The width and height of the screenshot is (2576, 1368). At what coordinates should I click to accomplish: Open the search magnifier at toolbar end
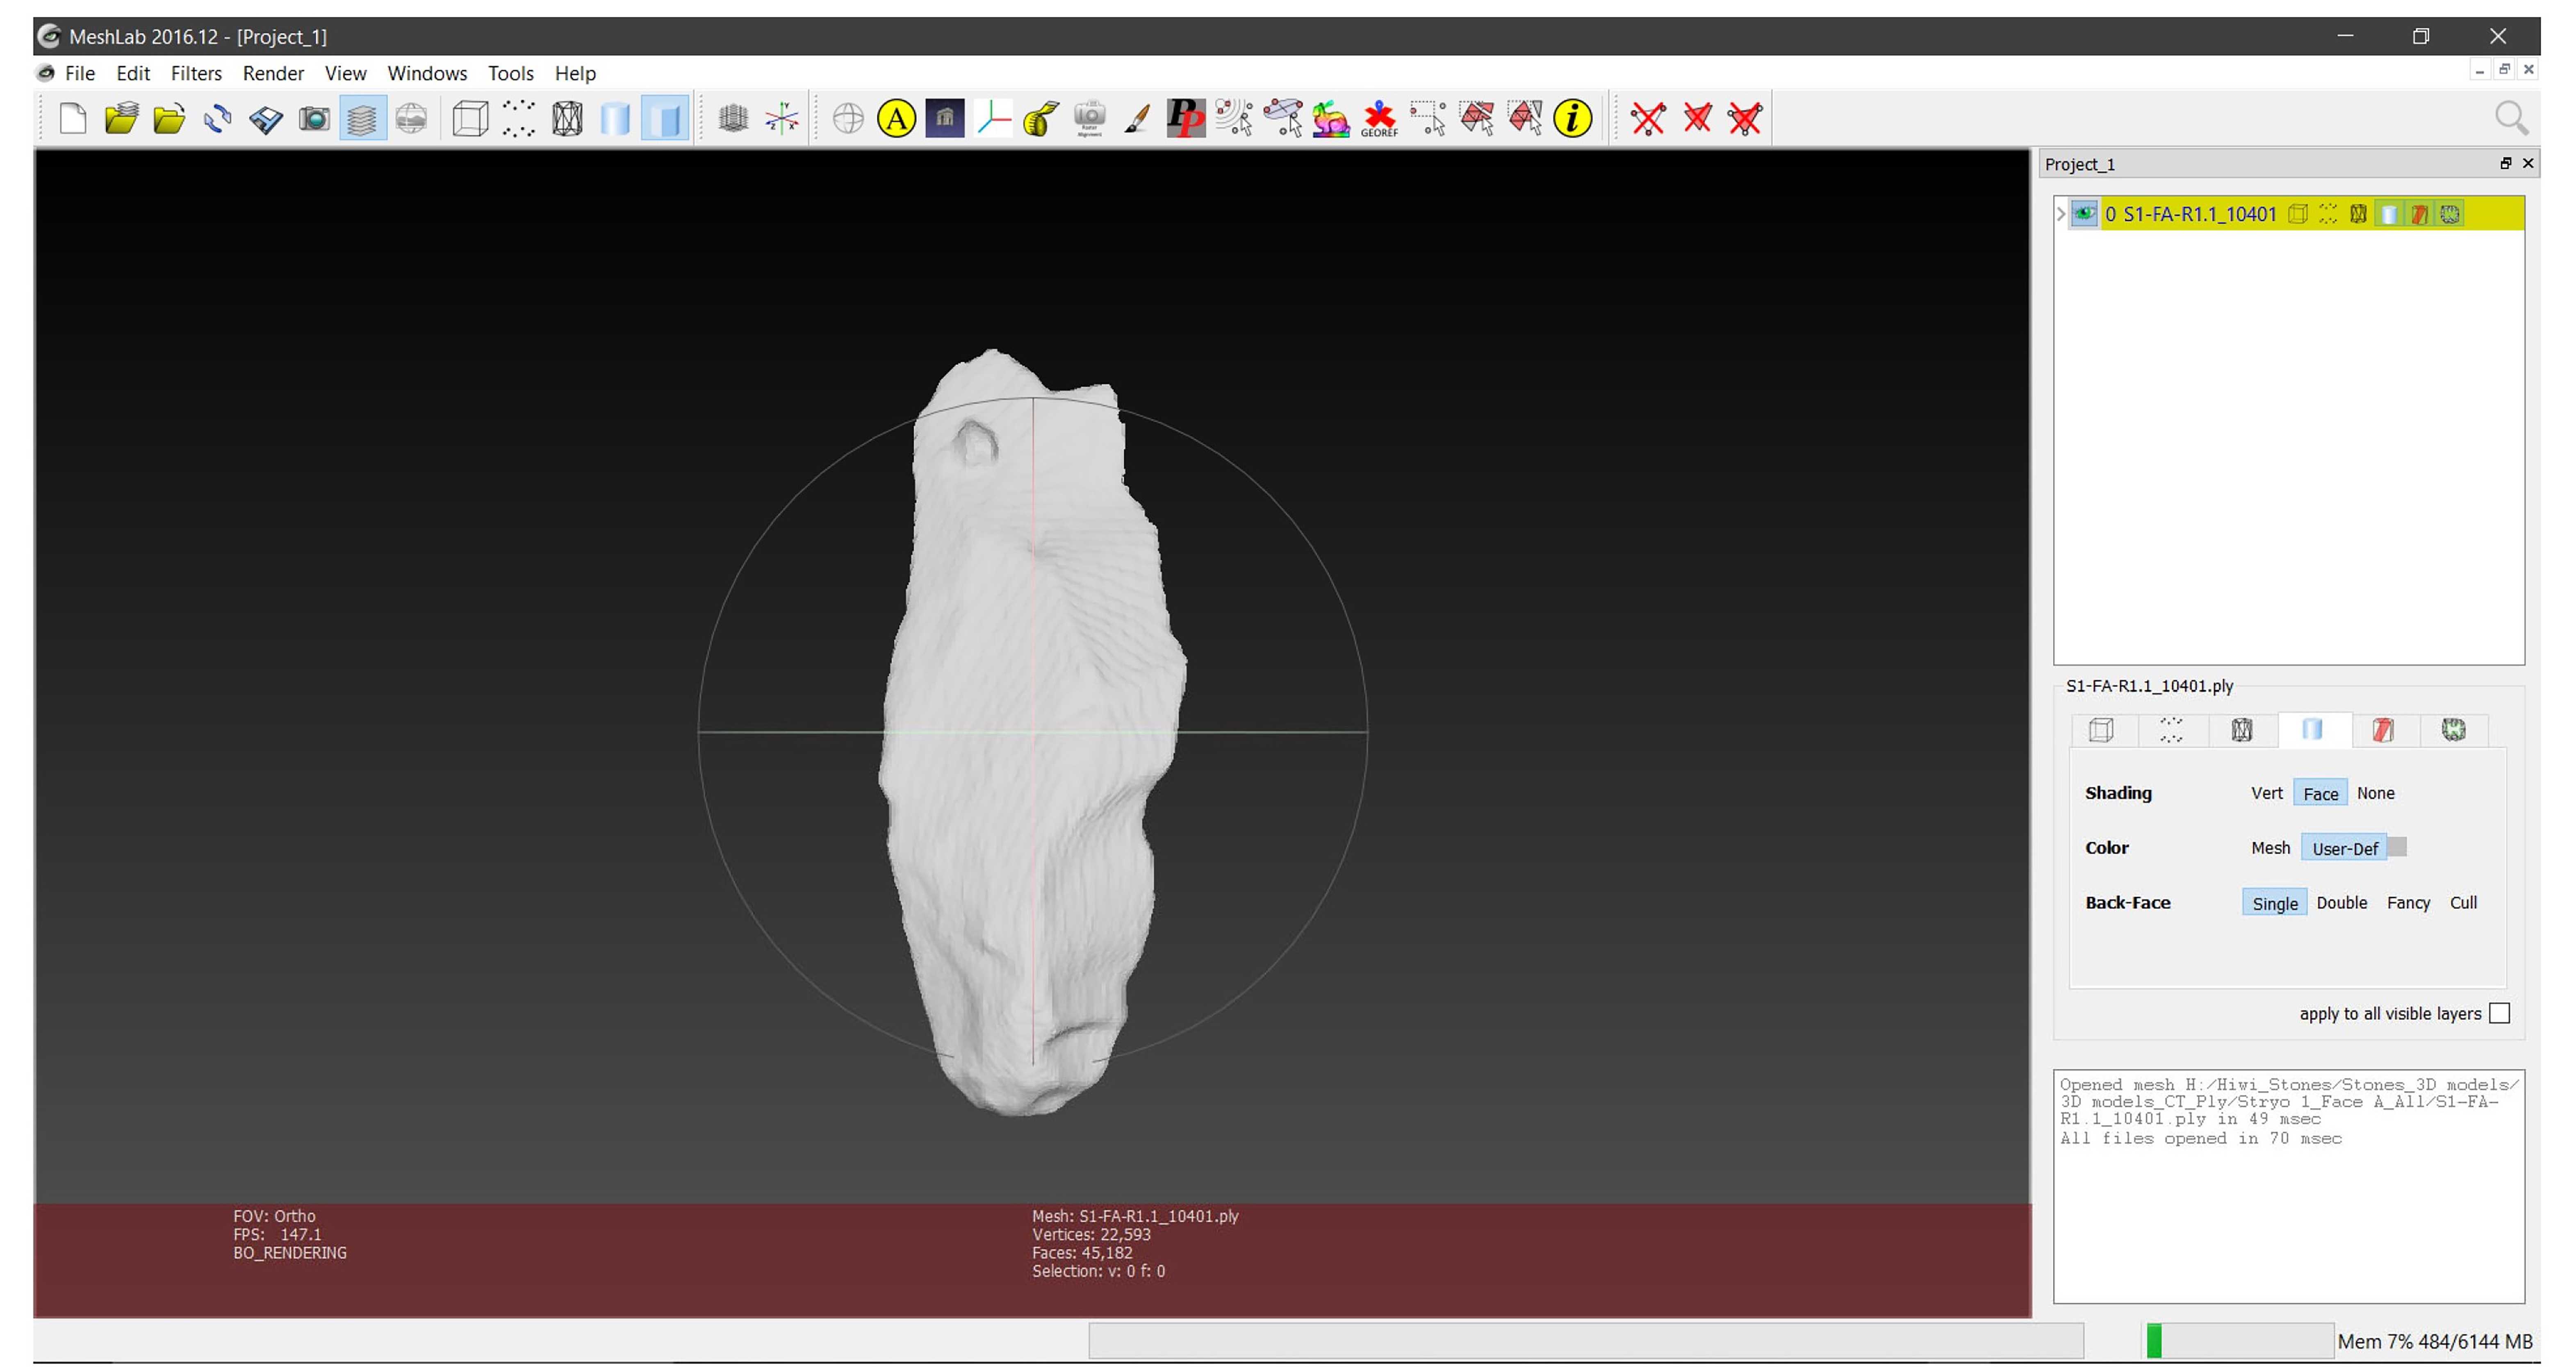2511,119
